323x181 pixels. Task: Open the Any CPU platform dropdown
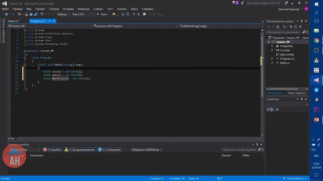tap(83, 15)
